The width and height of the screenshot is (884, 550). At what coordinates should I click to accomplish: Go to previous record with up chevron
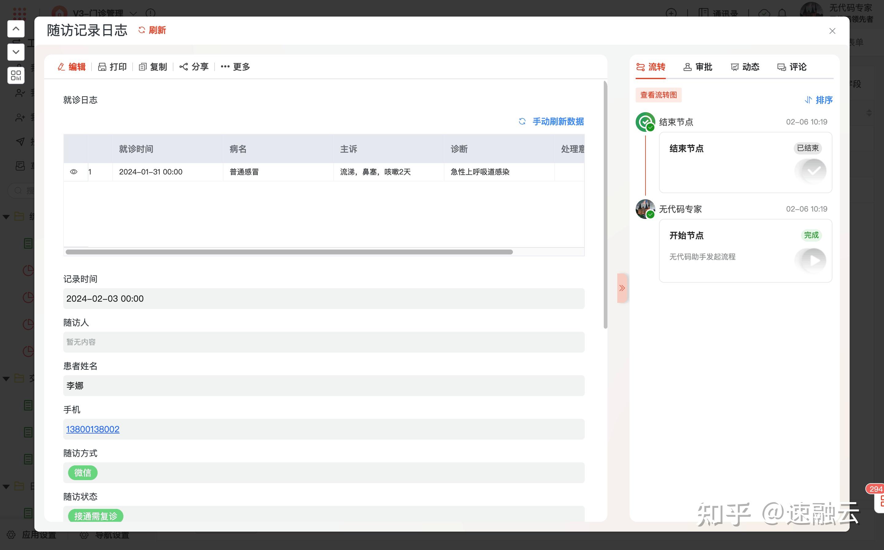[16, 29]
